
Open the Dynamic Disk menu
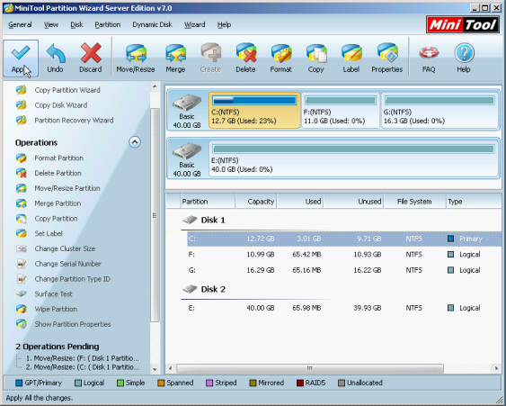(x=152, y=25)
